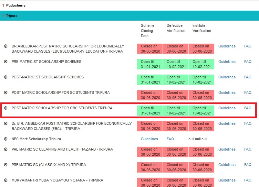259x187 pixels.
Task: Open FAQ for Mukyamantri Yuba Yogayog Yojana
Action: tap(248, 180)
